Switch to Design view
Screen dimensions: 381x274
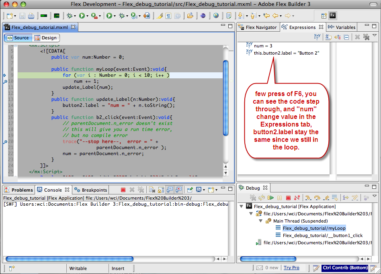(45, 37)
